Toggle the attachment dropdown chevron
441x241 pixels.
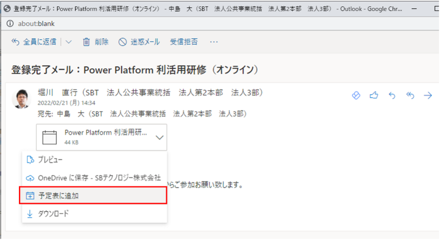tap(159, 138)
